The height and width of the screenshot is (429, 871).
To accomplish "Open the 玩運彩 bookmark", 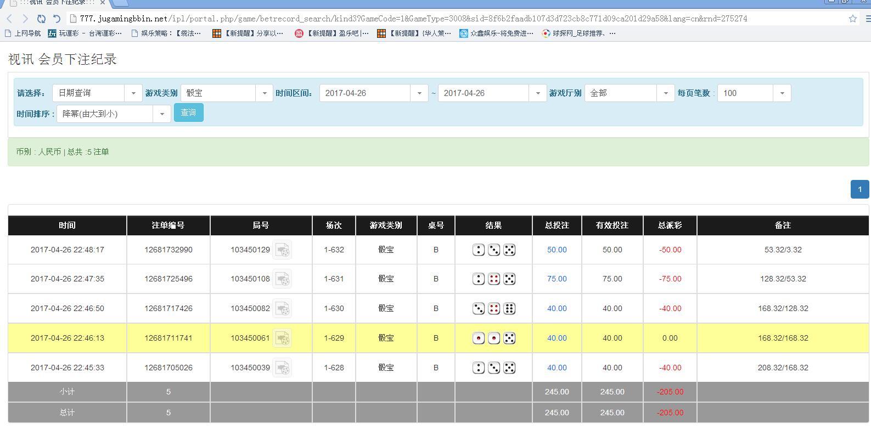I will 85,33.
